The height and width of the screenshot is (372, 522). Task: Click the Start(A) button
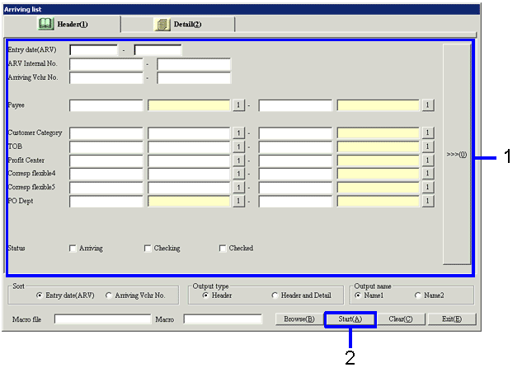click(350, 319)
